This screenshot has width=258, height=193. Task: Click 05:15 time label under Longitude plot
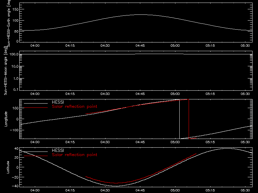pos(210,142)
